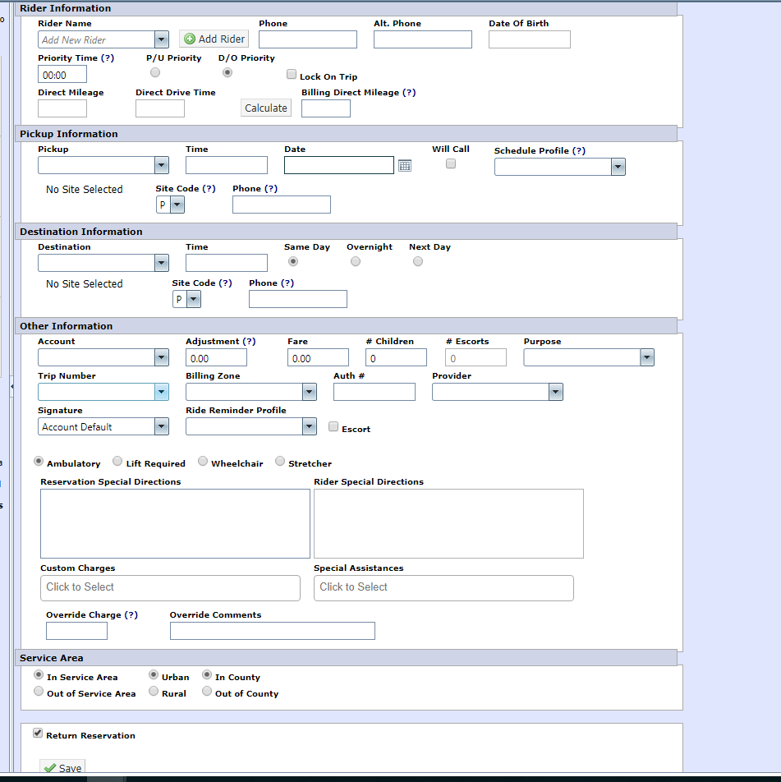Viewport: 781px width, 782px height.
Task: Enable the Lock On Trip checkbox
Action: click(x=292, y=74)
